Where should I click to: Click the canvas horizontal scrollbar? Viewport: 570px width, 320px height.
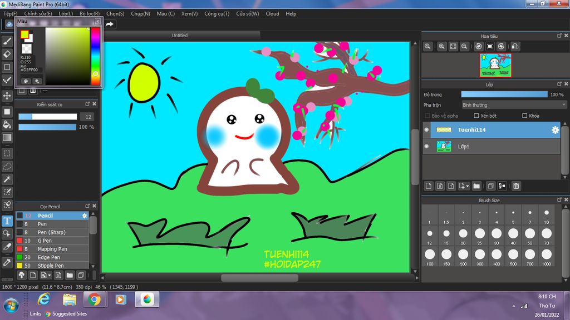tap(259, 278)
